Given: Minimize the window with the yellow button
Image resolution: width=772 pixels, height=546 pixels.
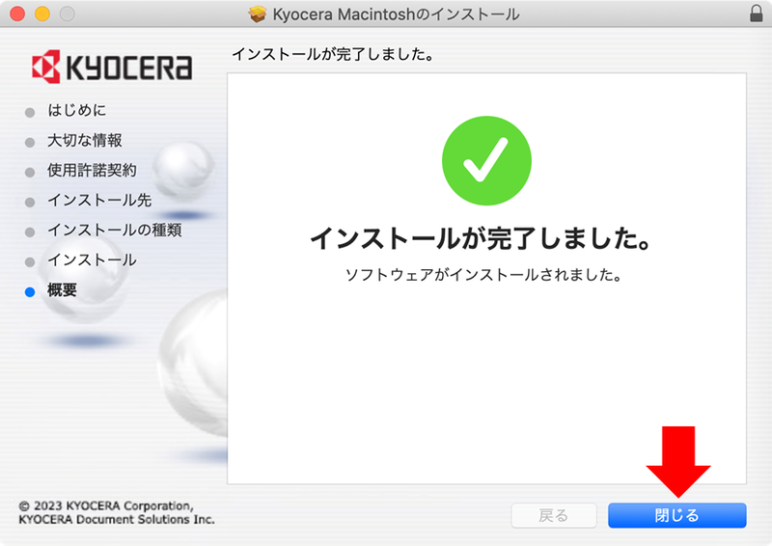Looking at the screenshot, I should pyautogui.click(x=42, y=14).
